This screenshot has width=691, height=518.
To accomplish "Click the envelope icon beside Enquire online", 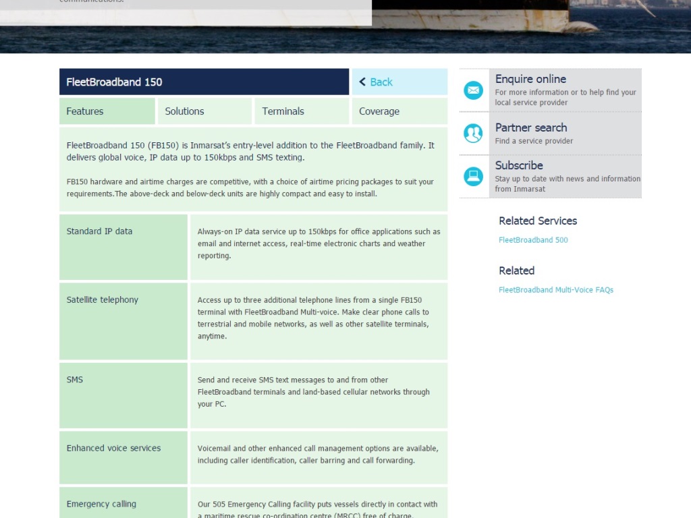I will pos(473,90).
